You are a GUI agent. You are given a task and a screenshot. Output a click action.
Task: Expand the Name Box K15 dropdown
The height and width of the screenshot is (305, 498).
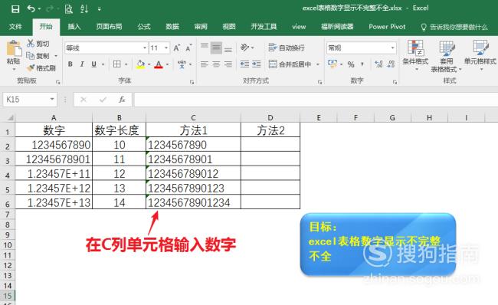(52, 100)
